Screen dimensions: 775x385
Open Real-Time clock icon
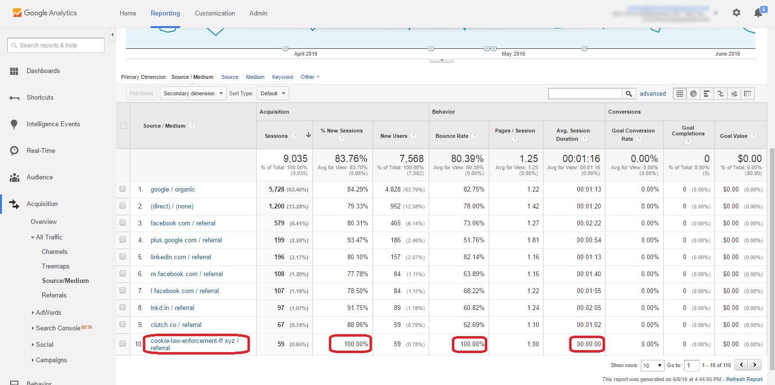(14, 151)
